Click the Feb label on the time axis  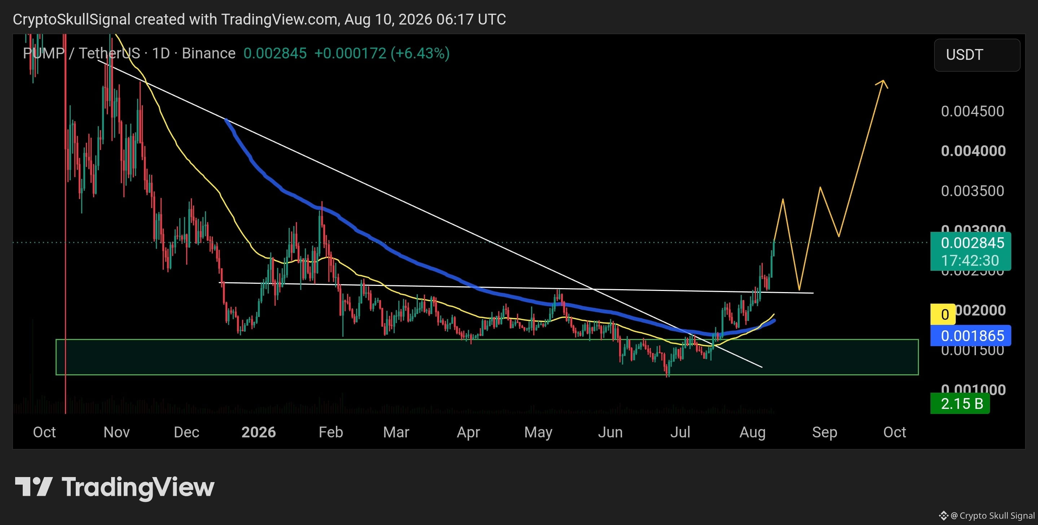331,432
